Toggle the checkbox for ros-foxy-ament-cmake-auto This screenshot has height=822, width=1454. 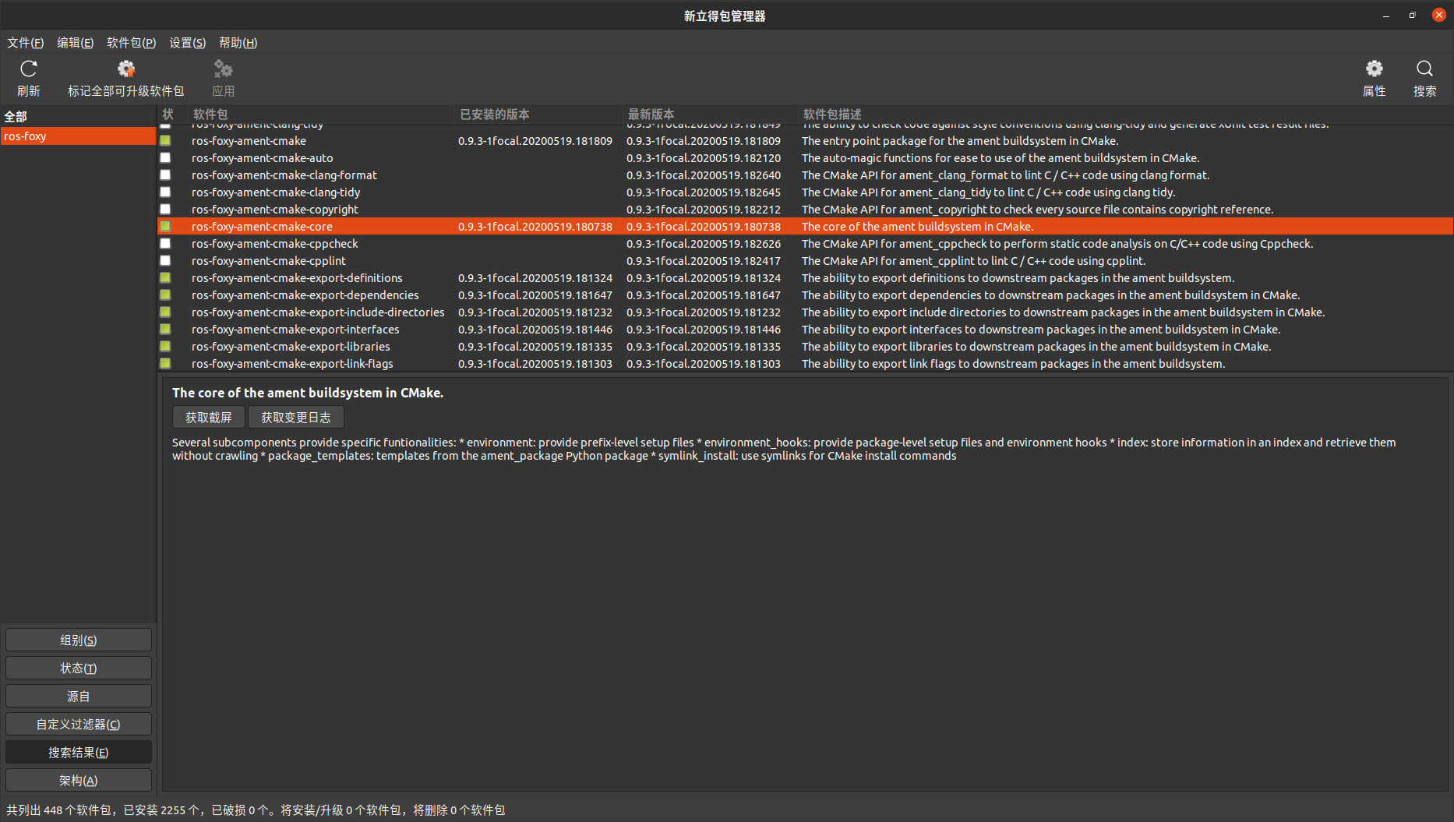click(x=165, y=157)
